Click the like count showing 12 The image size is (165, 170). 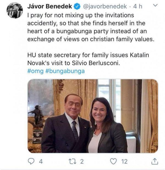point(124,161)
